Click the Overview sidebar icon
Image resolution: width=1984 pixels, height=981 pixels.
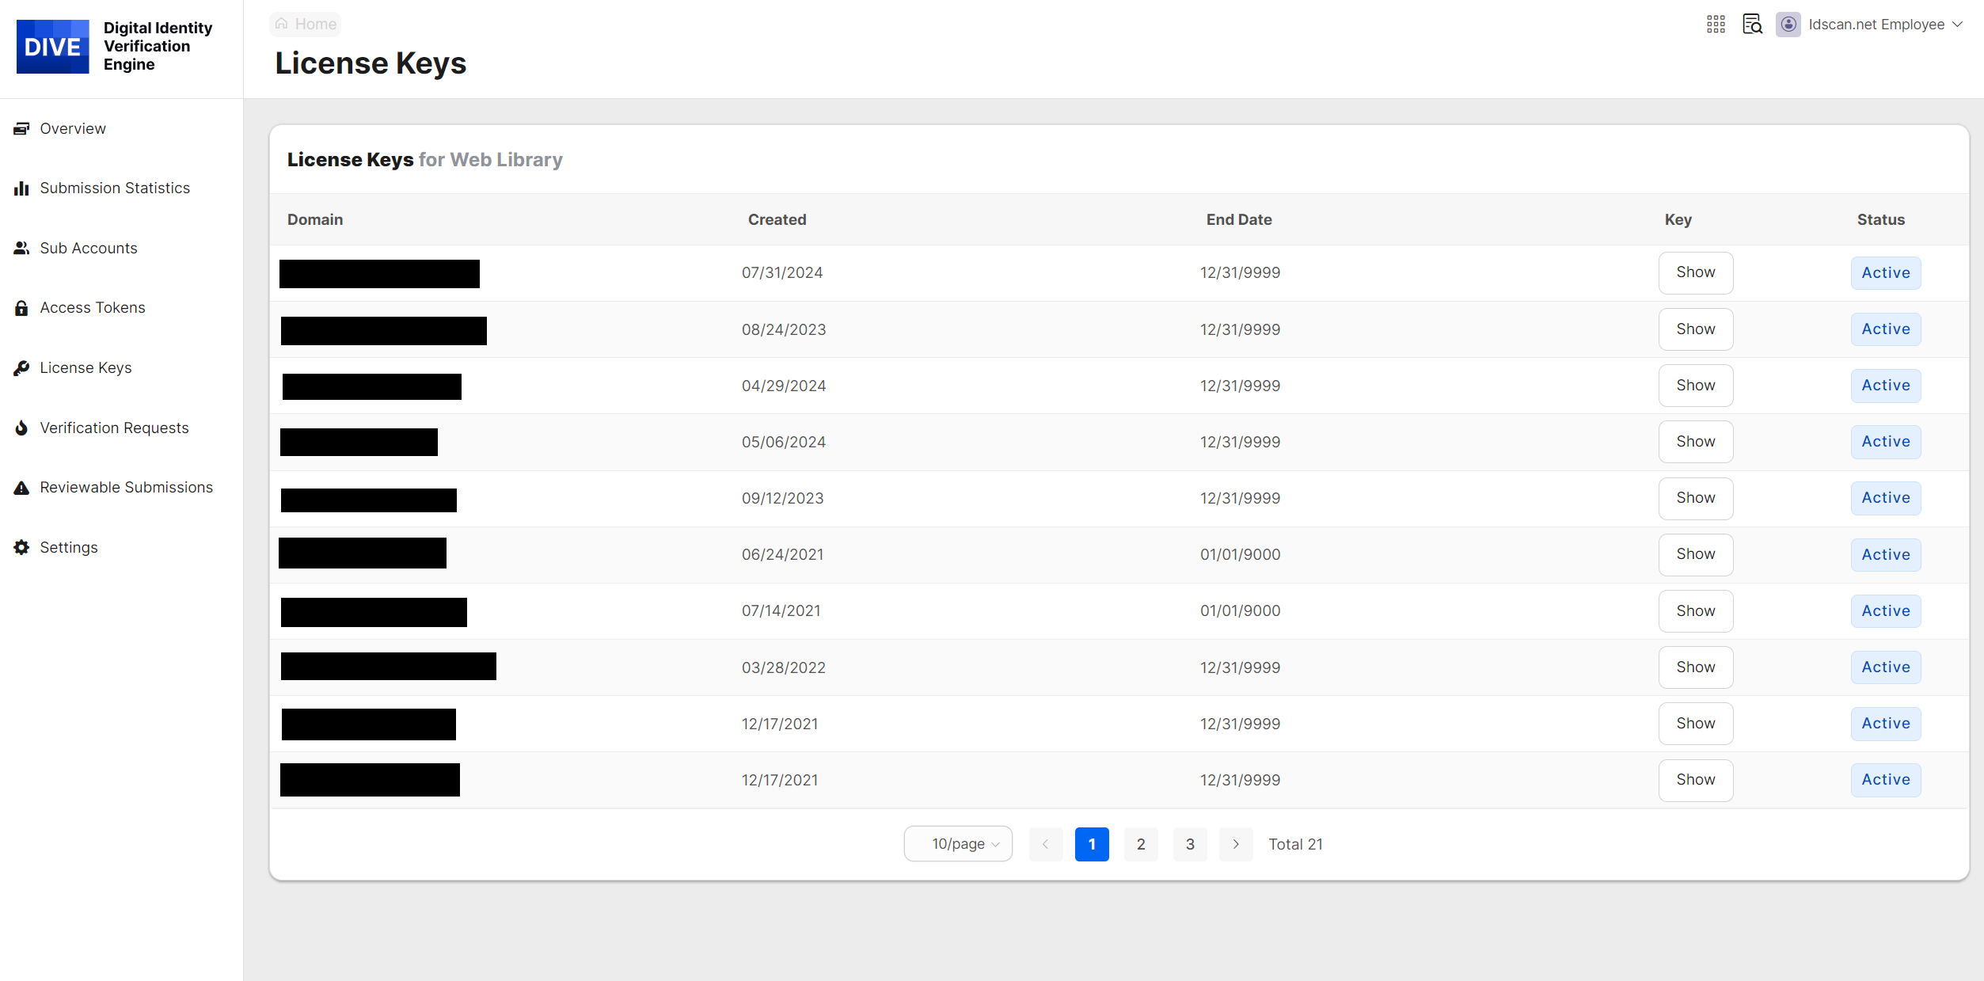(21, 128)
